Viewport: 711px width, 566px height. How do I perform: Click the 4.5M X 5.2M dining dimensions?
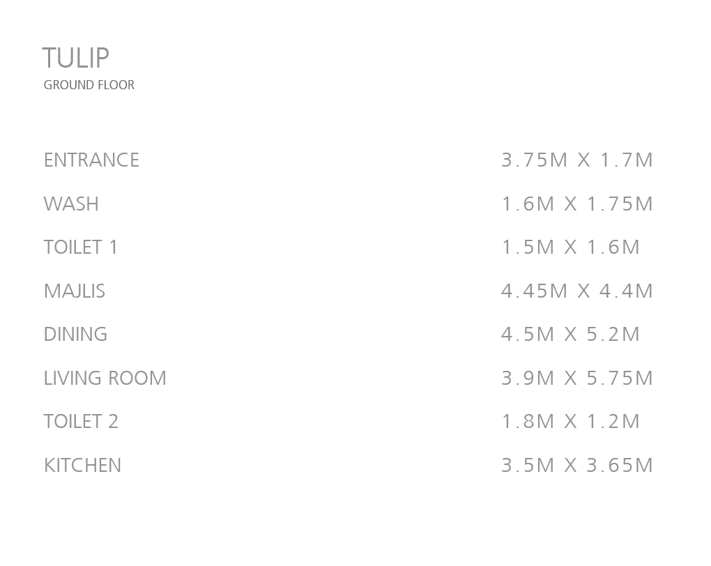pos(570,335)
